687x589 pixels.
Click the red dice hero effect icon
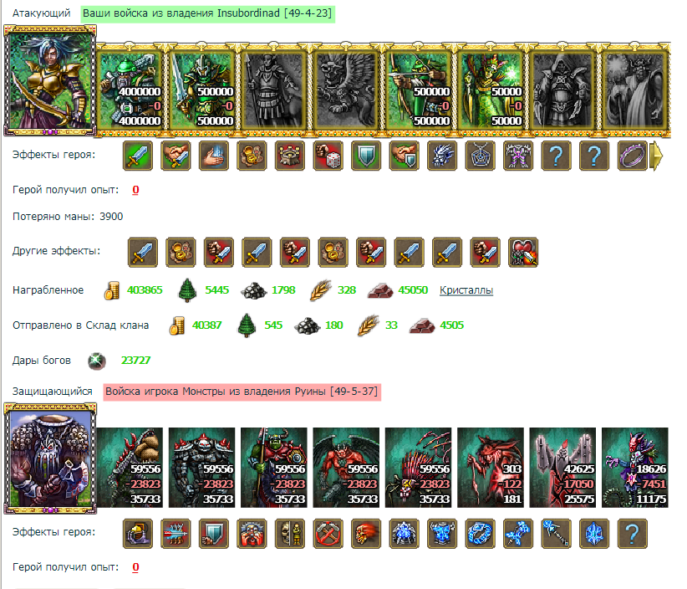pyautogui.click(x=328, y=156)
